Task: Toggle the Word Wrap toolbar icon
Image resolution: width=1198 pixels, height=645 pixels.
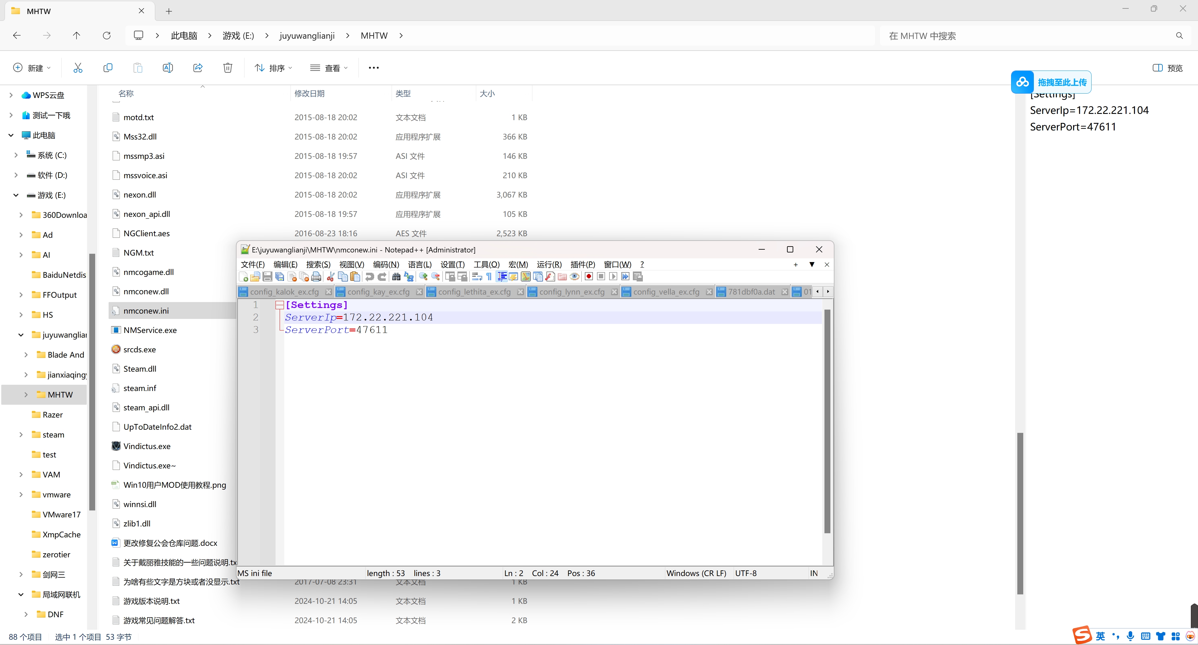Action: 477,277
